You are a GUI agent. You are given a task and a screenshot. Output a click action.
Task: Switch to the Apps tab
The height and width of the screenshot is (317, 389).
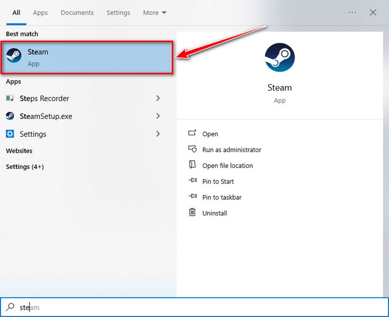point(40,13)
